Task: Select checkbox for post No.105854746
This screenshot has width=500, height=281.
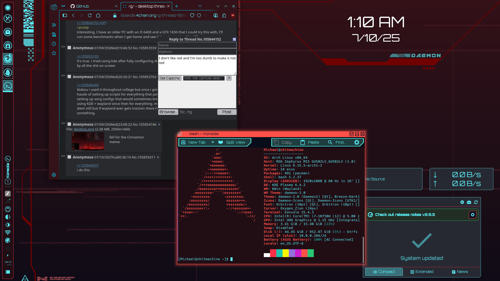Action: [x=69, y=124]
